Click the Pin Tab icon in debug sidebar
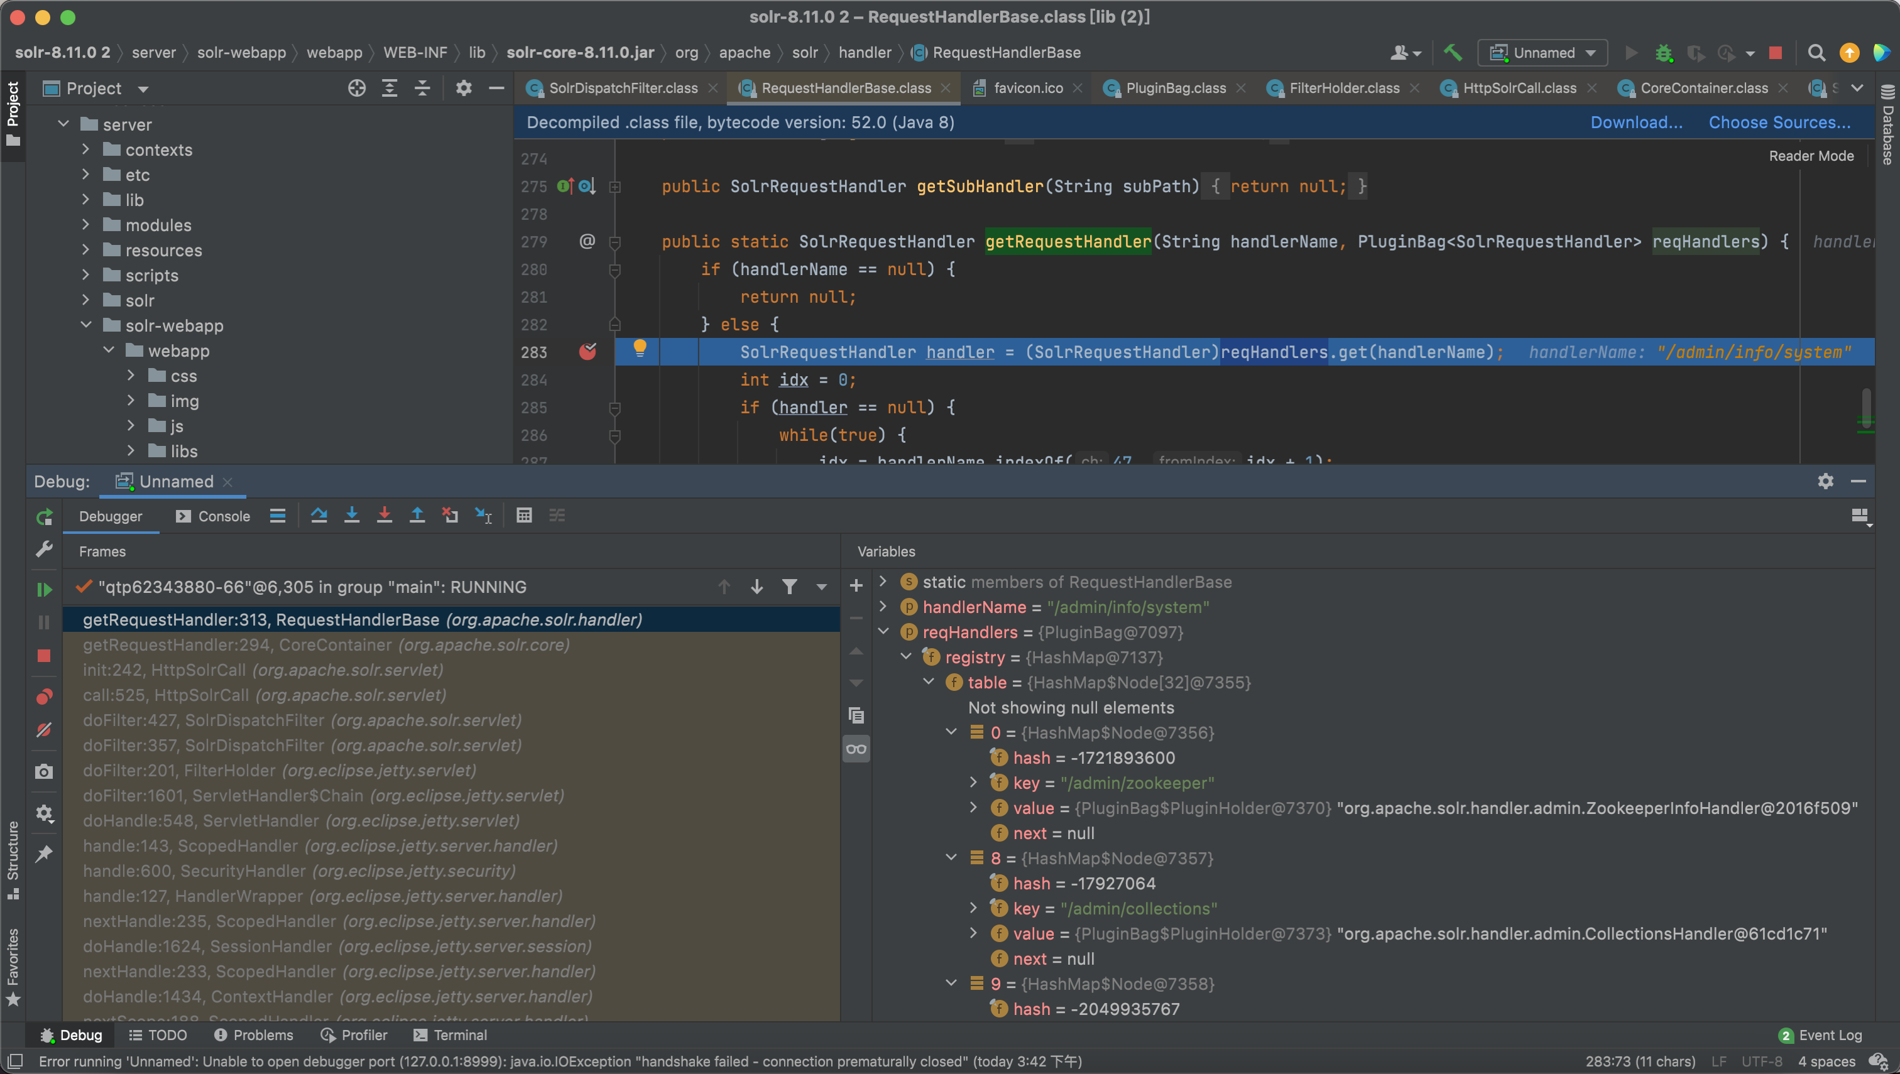The image size is (1900, 1074). (x=44, y=854)
